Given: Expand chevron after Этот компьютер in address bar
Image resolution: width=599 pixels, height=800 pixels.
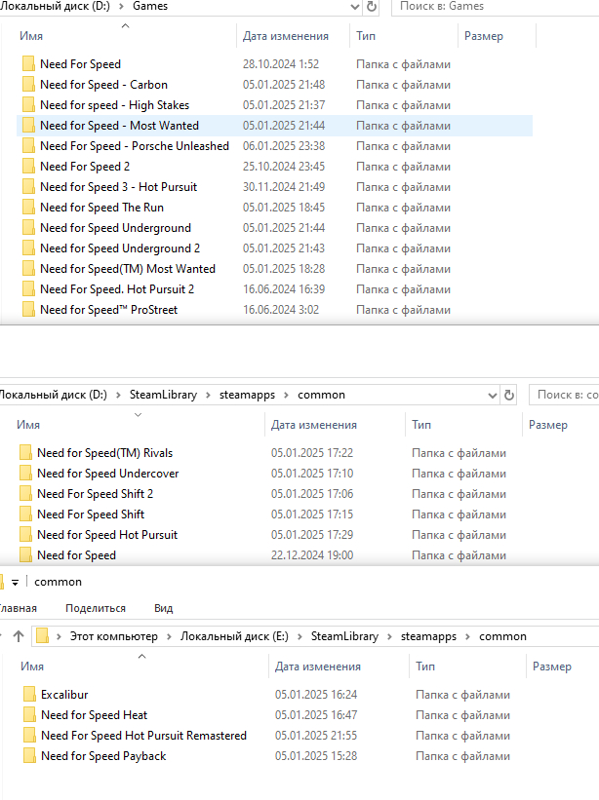Looking at the screenshot, I should (169, 636).
